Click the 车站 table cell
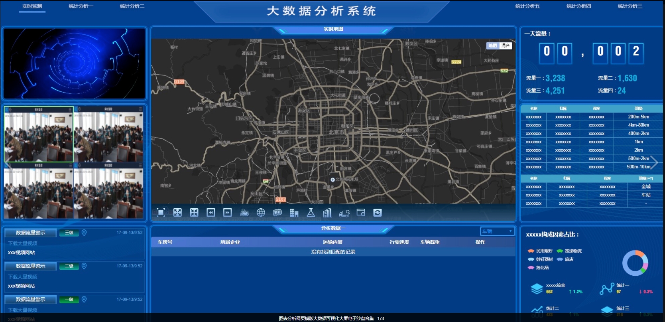Screen dimensions: 665x322 (646, 195)
